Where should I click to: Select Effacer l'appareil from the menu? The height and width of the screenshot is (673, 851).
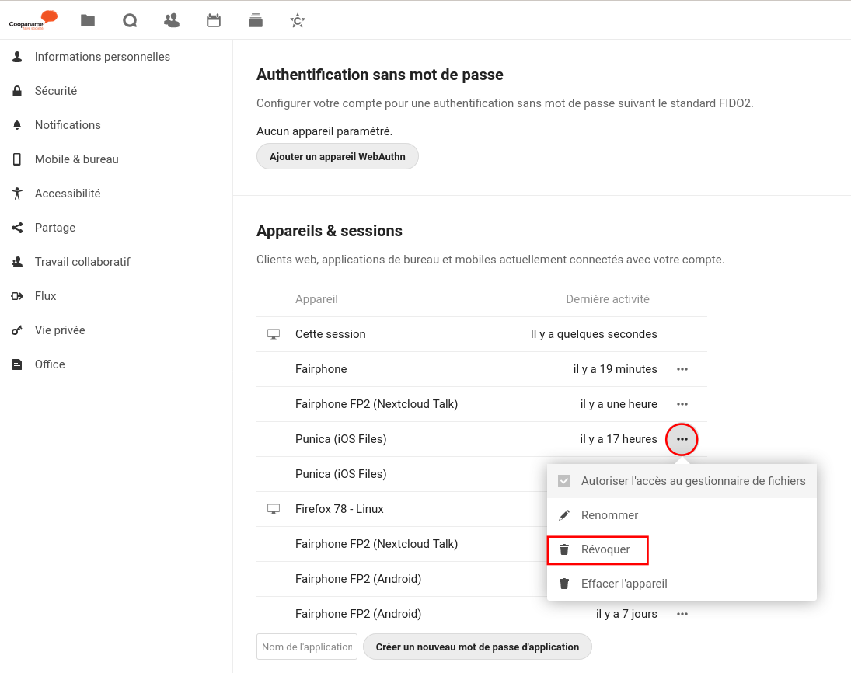point(623,584)
